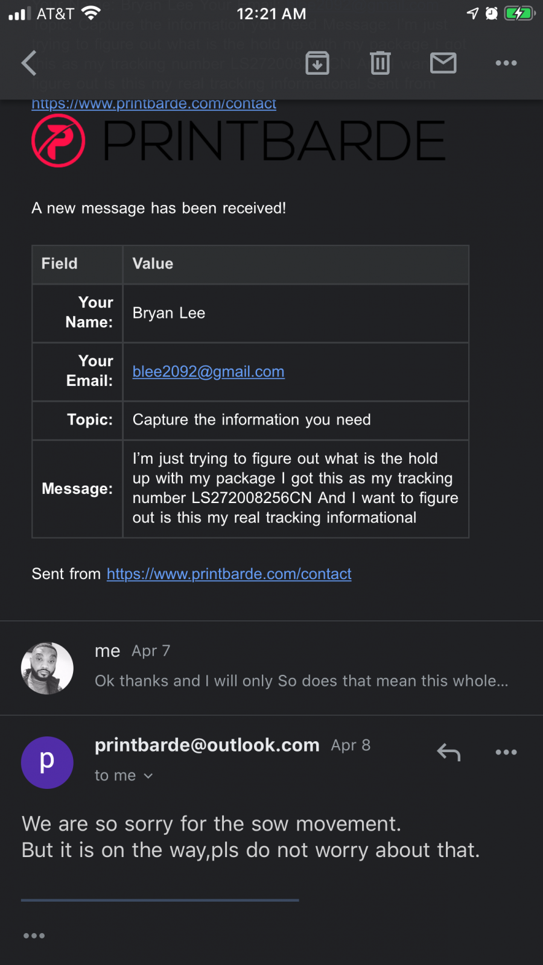This screenshot has height=965, width=543.
Task: Show trimmed content with the three-dot expander
Action: [34, 935]
